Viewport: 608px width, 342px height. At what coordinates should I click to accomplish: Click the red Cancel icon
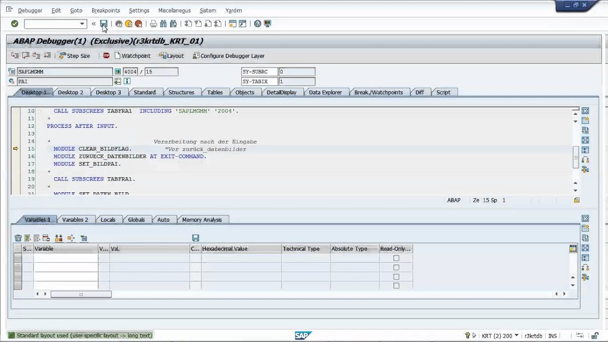(x=138, y=24)
